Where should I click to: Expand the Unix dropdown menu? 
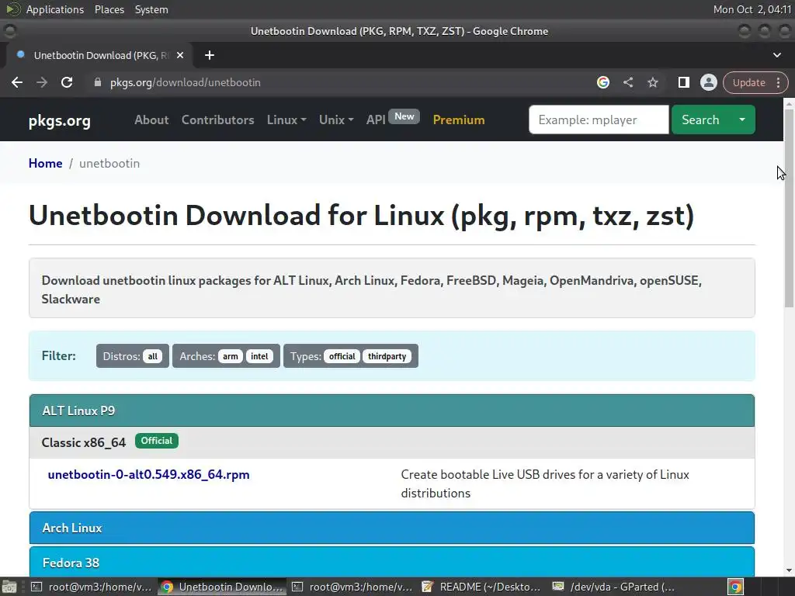[335, 120]
